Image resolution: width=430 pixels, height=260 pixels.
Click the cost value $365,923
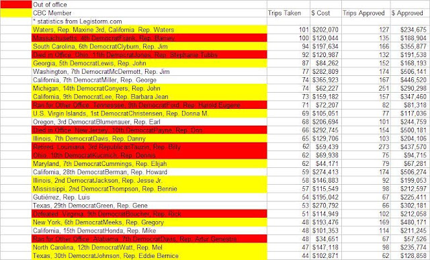pos(325,80)
